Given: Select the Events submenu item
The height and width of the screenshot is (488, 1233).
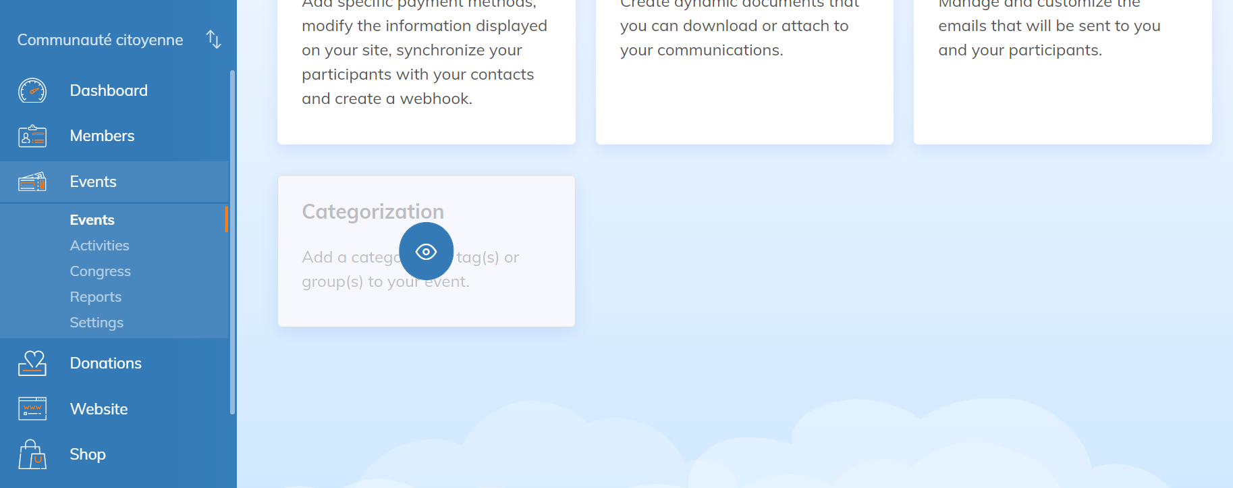Looking at the screenshot, I should 92,220.
